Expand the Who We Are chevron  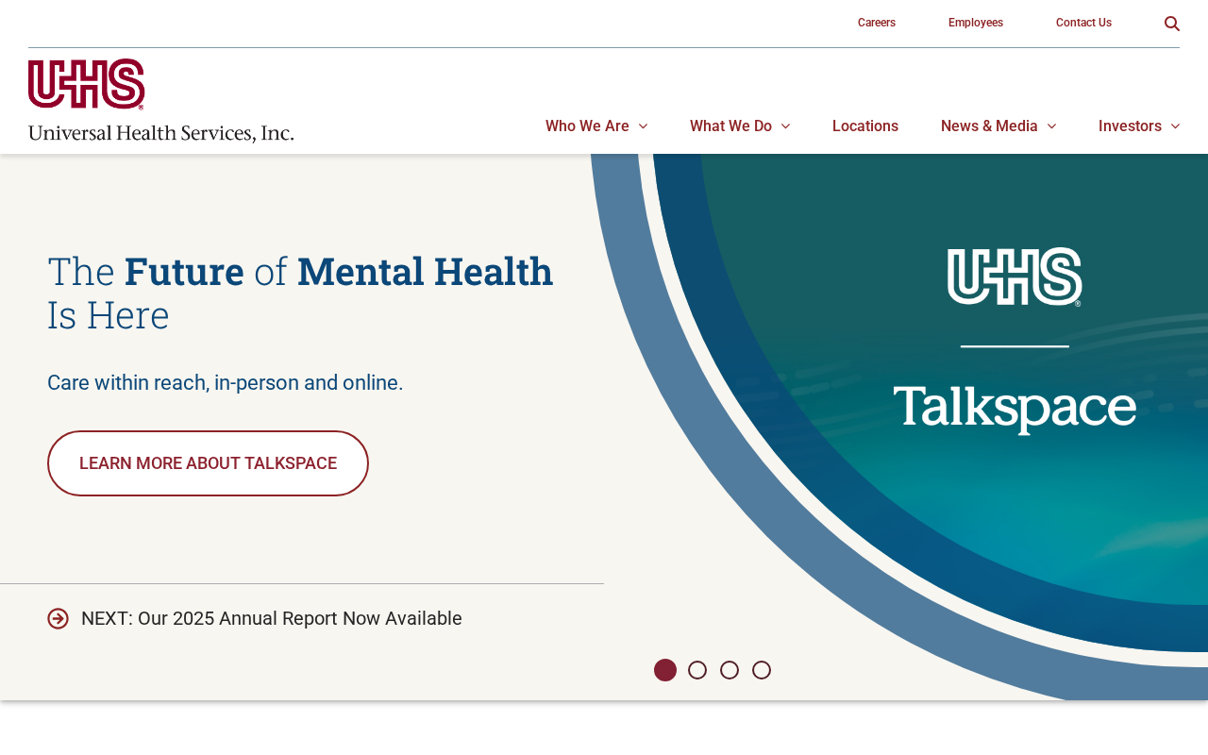[x=643, y=126]
